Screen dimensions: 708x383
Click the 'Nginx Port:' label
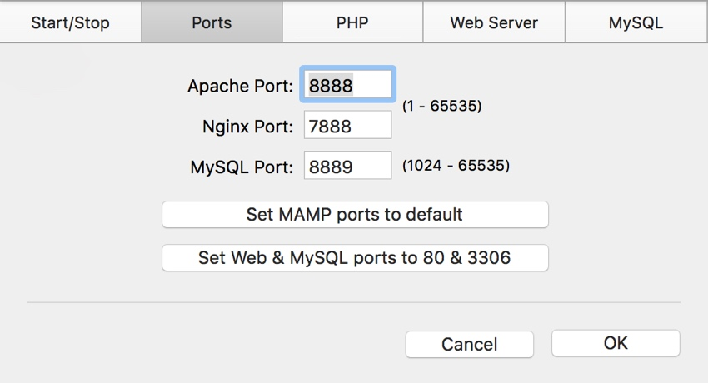click(x=248, y=127)
